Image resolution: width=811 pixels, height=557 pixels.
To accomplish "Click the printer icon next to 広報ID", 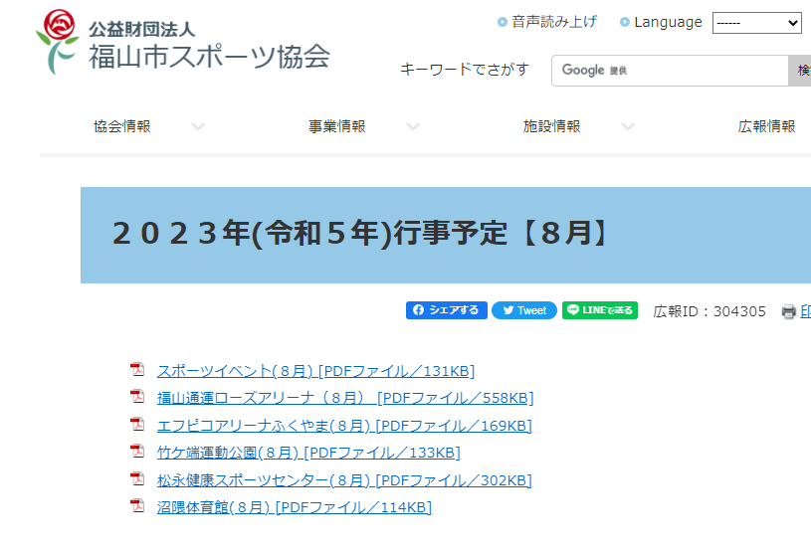I will (789, 312).
